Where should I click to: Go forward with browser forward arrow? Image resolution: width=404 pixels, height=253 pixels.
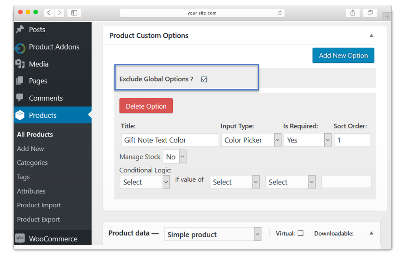59,13
